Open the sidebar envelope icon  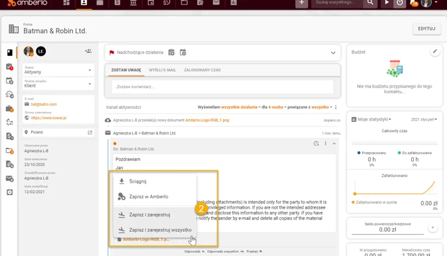click(x=10, y=179)
